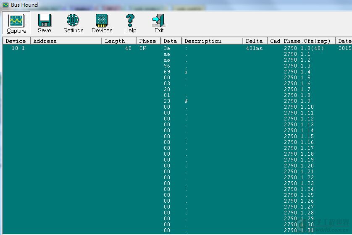The height and width of the screenshot is (235, 352).
Task: Click offset entry 2790.1.22
Action: pyautogui.click(x=299, y=178)
